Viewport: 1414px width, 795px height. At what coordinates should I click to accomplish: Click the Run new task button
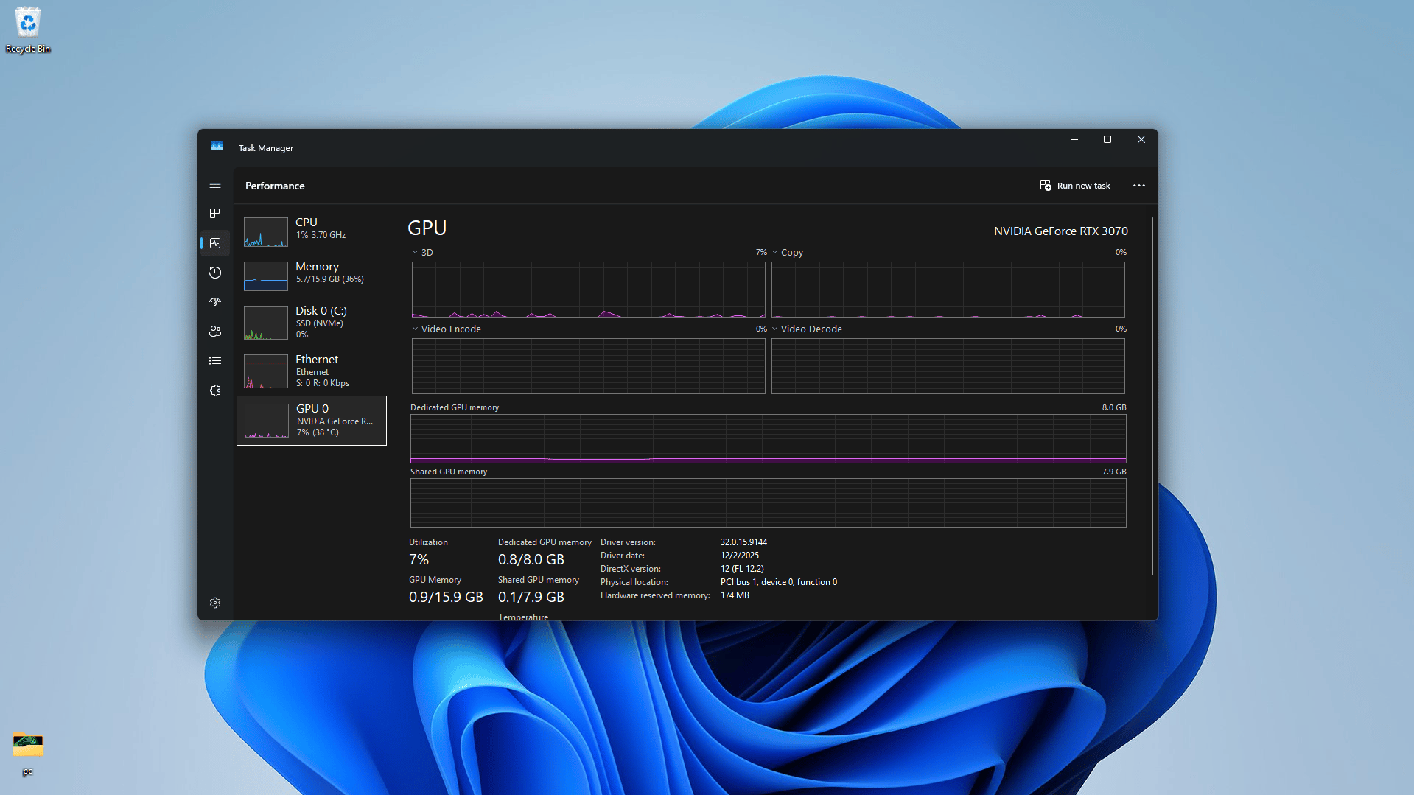coord(1075,186)
